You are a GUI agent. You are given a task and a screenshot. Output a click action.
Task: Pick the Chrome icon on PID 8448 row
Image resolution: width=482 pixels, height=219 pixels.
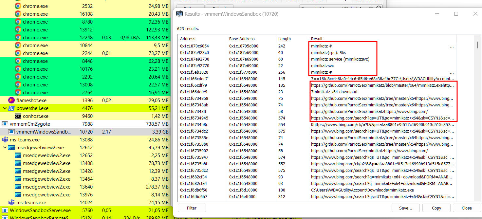pyautogui.click(x=18, y=61)
